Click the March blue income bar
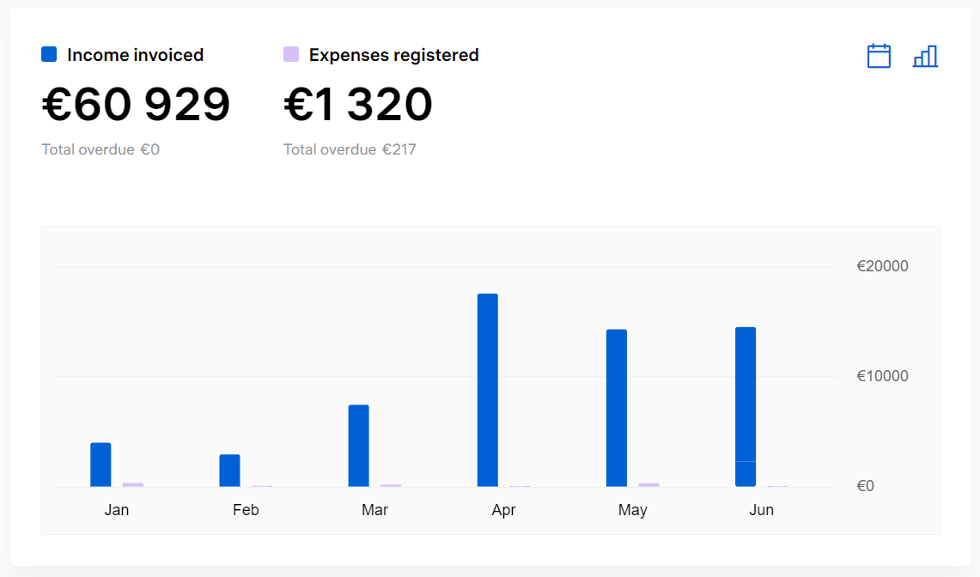This screenshot has height=577, width=980. pos(359,446)
